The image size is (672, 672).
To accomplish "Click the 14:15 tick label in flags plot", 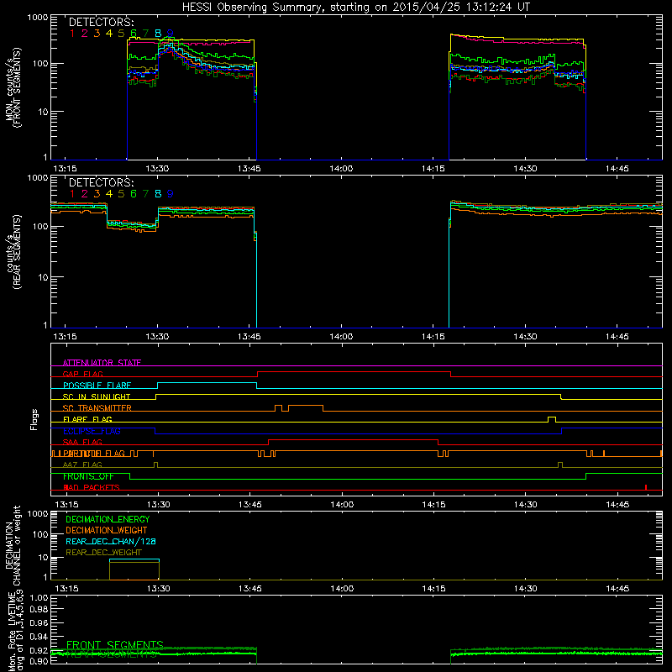I will point(433,505).
